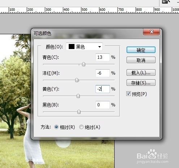Click the 存储(S)... save button
This screenshot has height=168, width=179.
tap(141, 83)
